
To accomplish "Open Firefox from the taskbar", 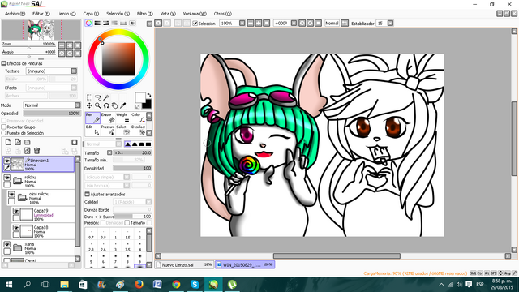I will (139, 285).
